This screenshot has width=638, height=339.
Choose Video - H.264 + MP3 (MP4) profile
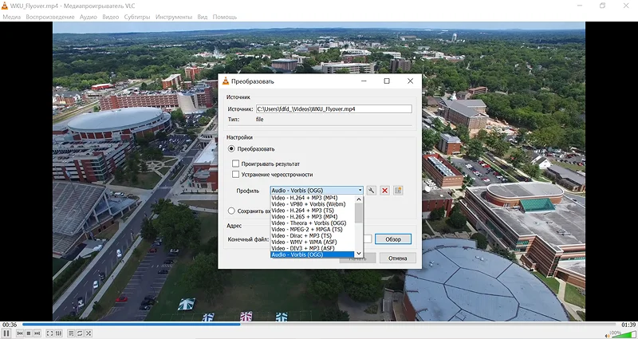tap(313, 198)
